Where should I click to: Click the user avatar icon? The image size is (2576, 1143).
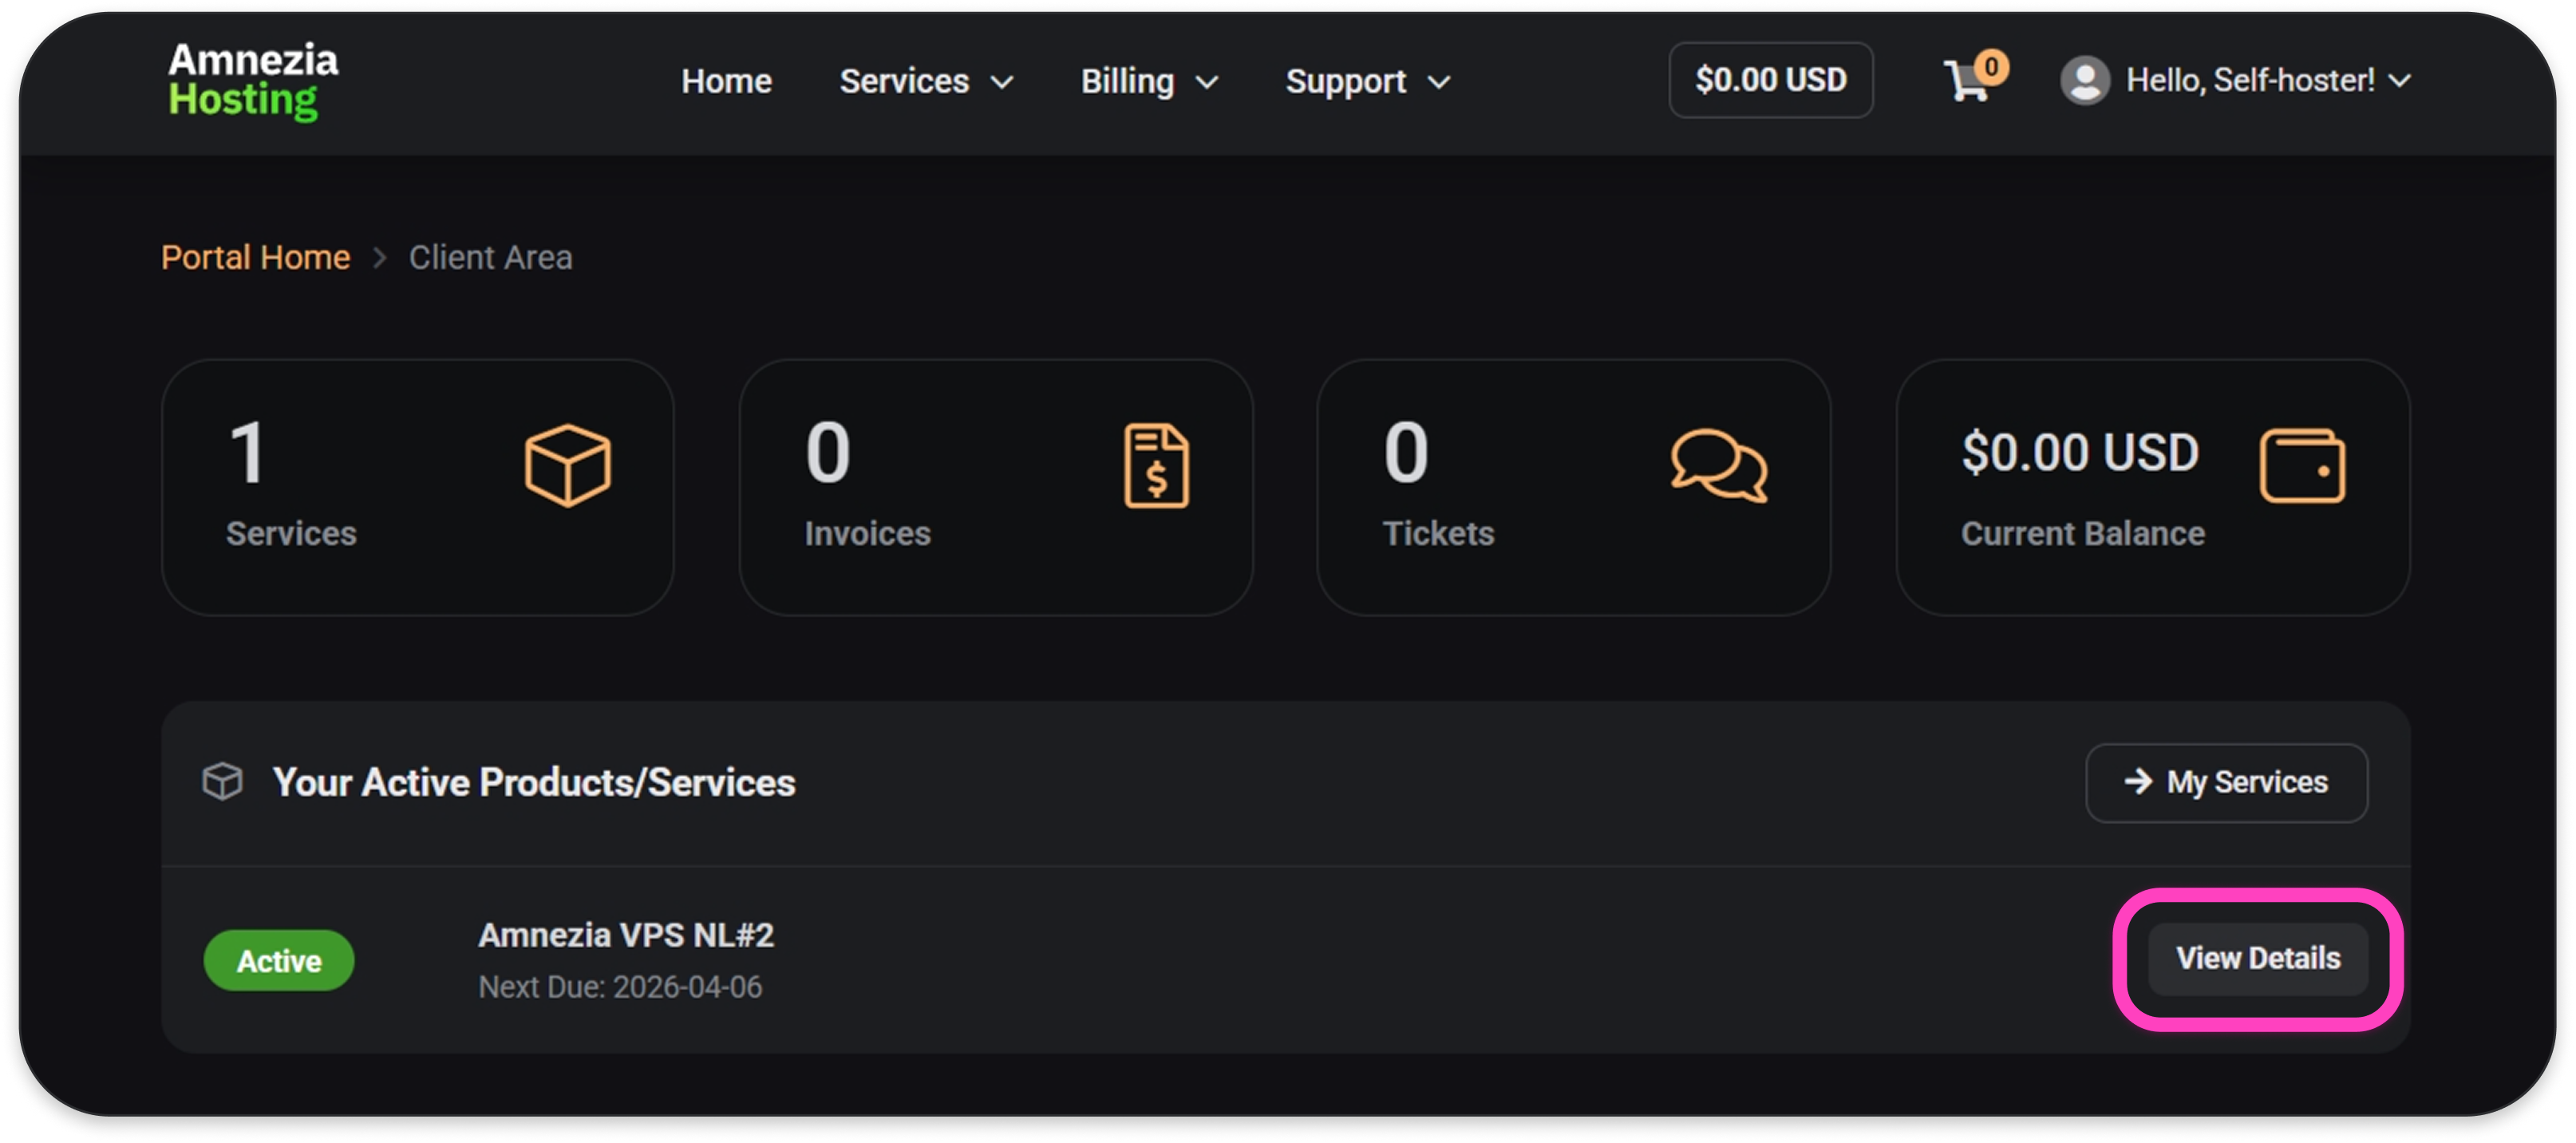click(x=2085, y=81)
